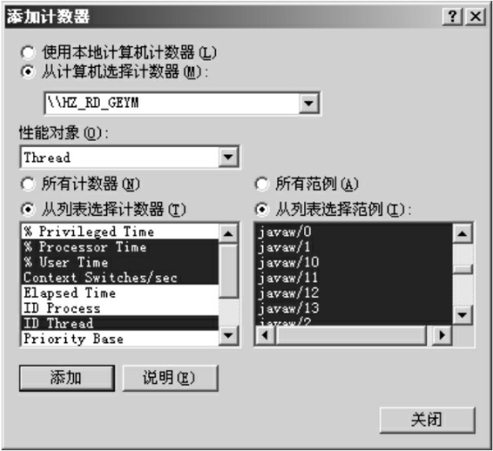The height and width of the screenshot is (451, 493).
Task: Click instance list scroll left arrow
Action: (x=265, y=335)
